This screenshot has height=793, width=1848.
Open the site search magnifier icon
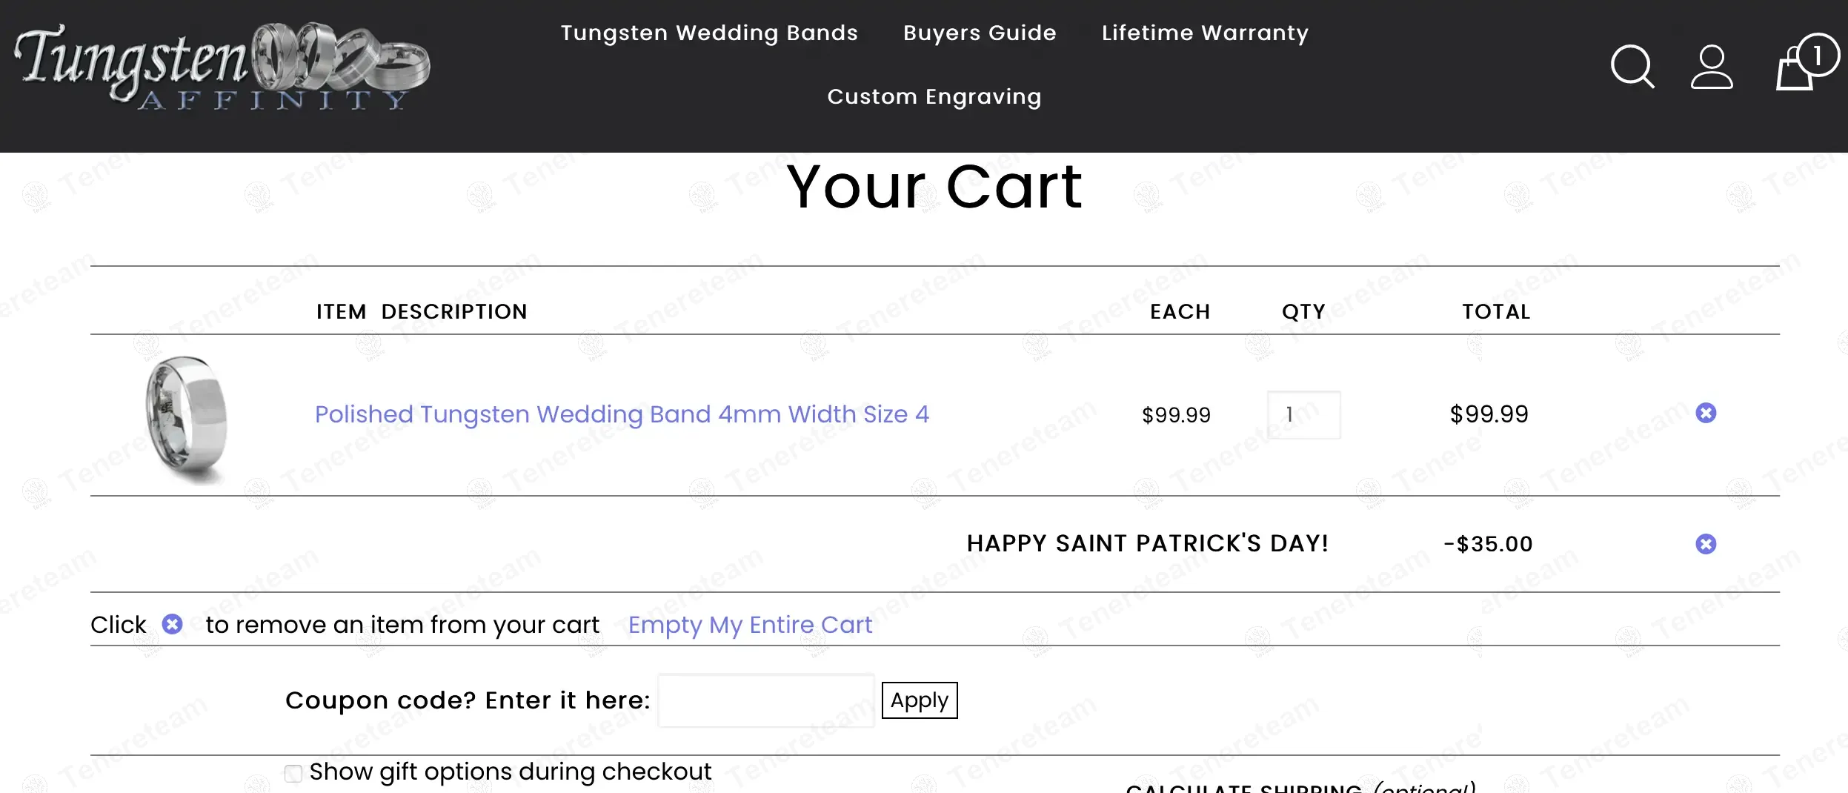tap(1632, 67)
